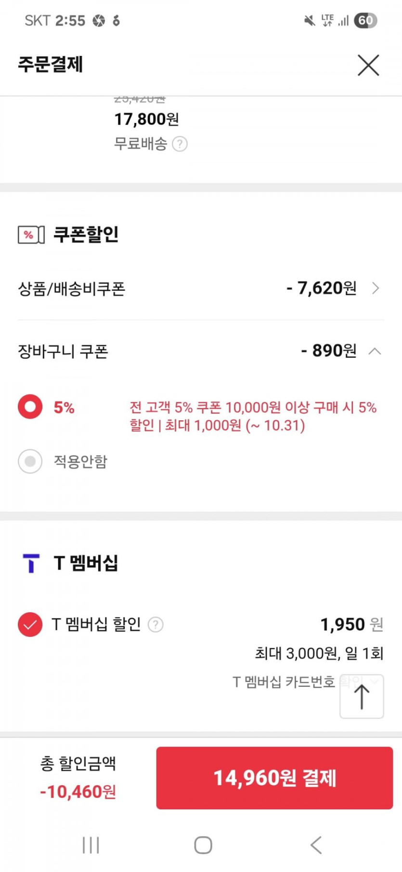Close the 주문결제 order payment page
The image size is (402, 872).
(368, 65)
